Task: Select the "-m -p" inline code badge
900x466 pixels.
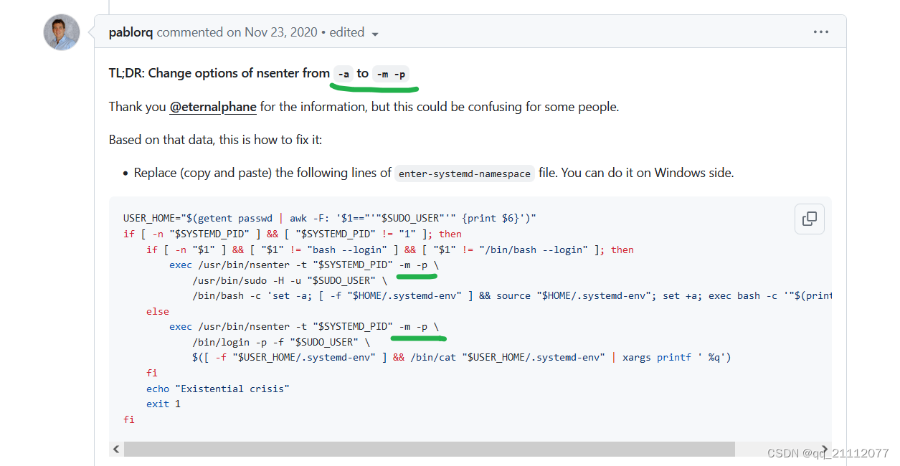Action: 391,73
